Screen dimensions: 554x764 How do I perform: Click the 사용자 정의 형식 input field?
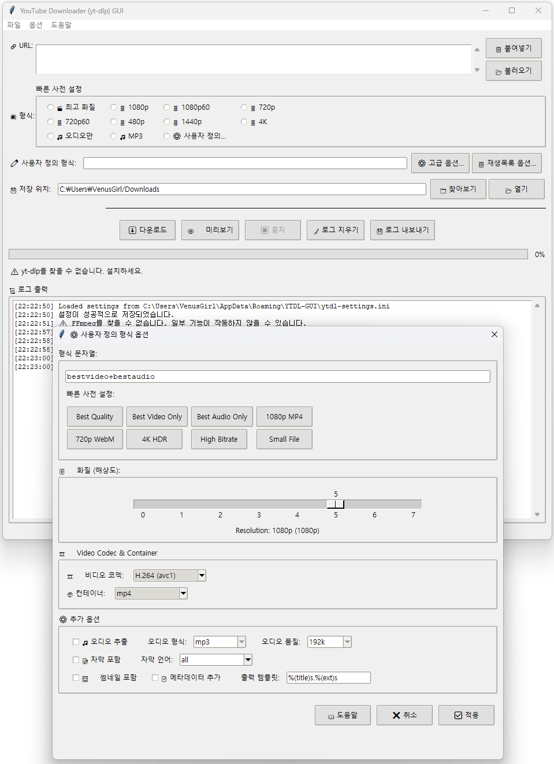(x=245, y=163)
